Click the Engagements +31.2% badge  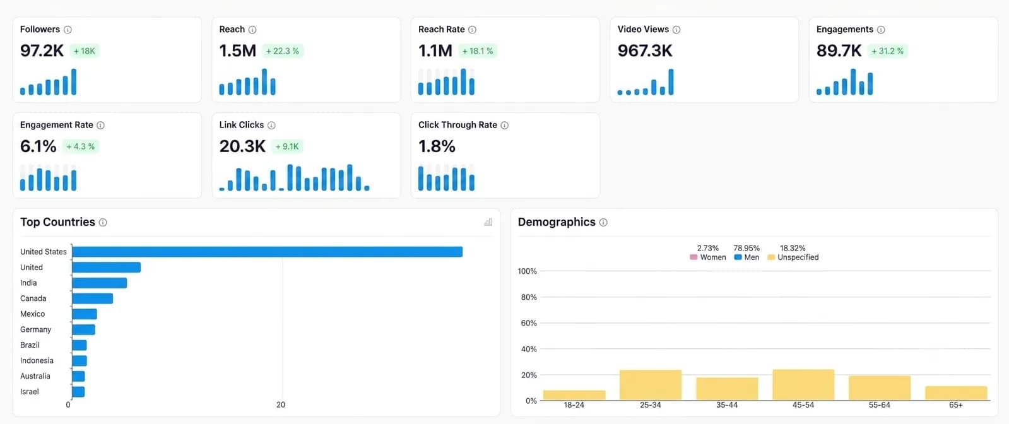click(888, 51)
